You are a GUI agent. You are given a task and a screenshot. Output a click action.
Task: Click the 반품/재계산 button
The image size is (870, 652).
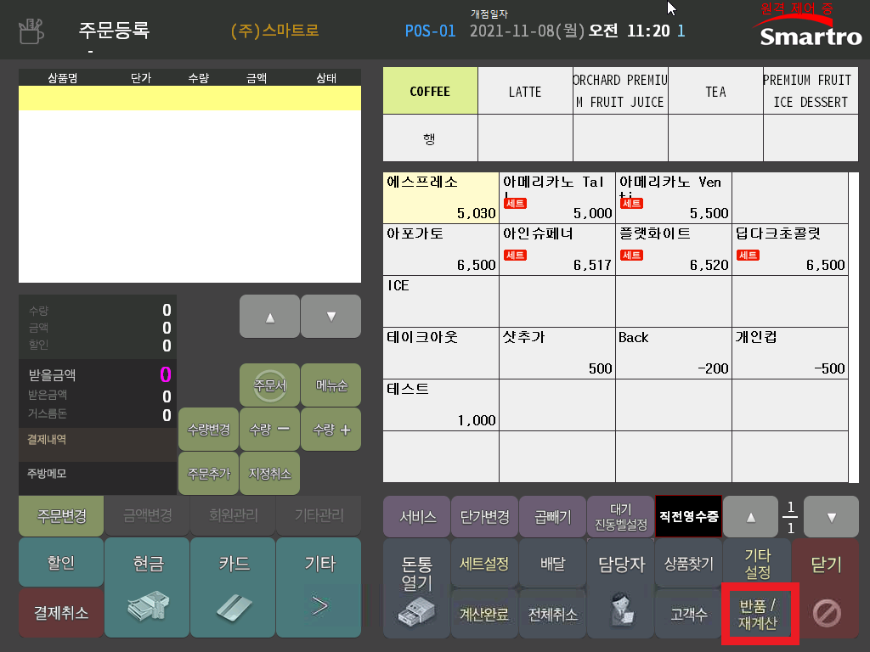[758, 615]
